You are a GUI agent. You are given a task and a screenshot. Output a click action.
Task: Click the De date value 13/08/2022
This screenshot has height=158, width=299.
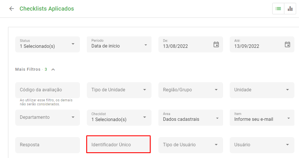175,46
